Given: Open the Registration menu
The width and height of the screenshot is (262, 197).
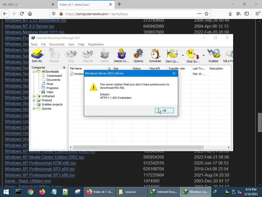Looking at the screenshot, I should pos(96,44).
